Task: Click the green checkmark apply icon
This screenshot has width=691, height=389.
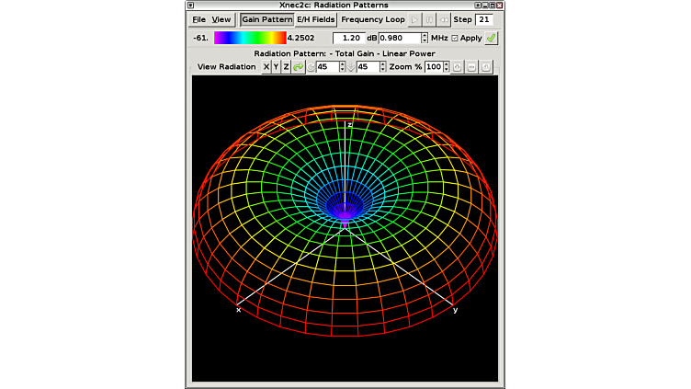Action: [x=492, y=38]
